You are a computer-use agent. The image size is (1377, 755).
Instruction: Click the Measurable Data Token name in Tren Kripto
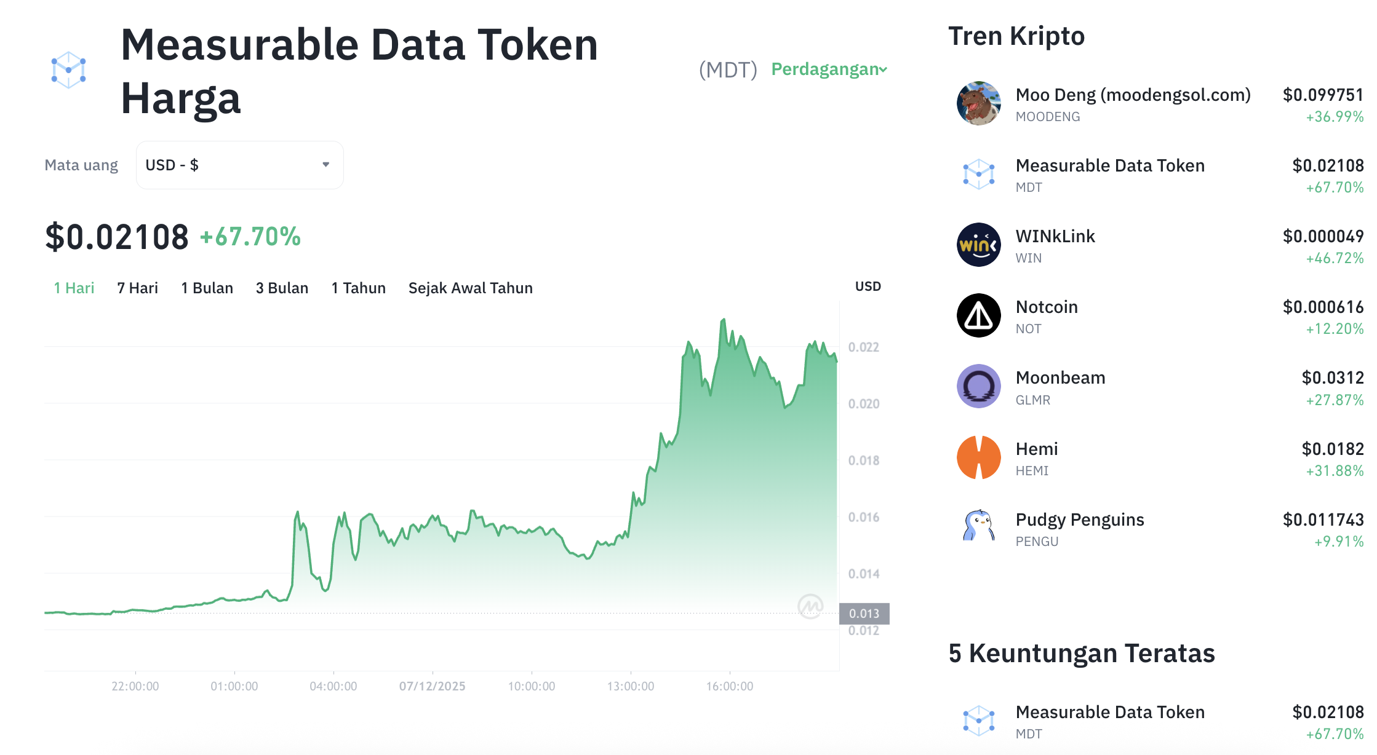[1109, 165]
